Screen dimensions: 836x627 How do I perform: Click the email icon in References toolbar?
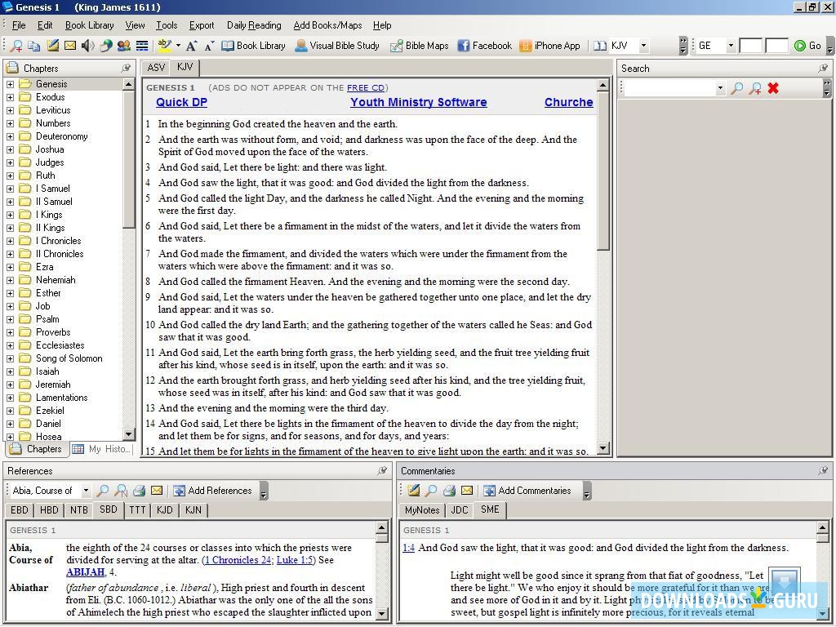coord(157,491)
